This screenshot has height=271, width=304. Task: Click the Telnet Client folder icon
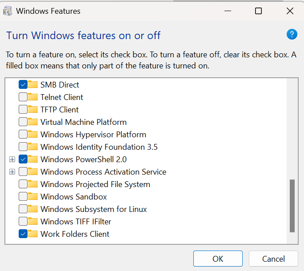33,97
